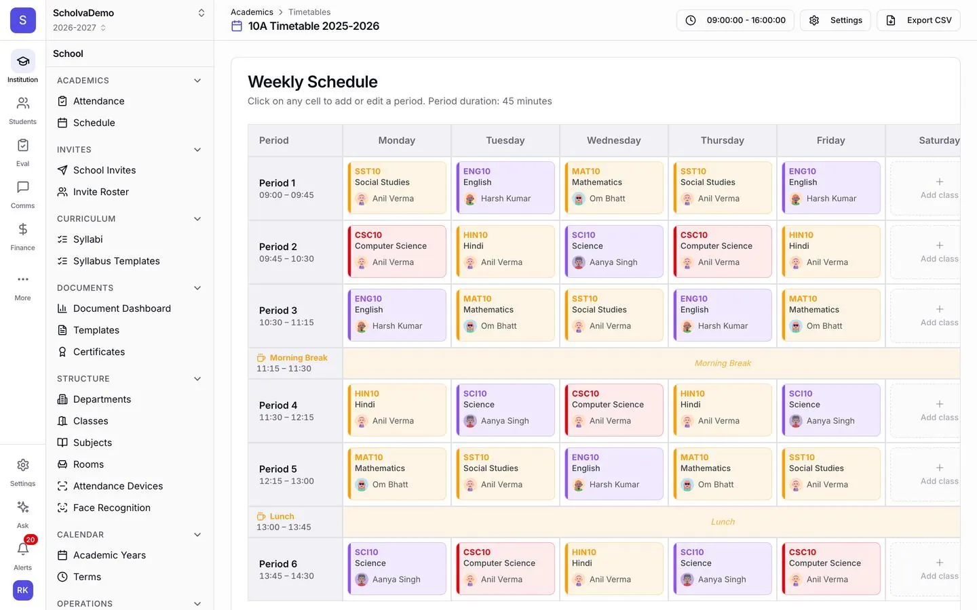Viewport: 977px width, 610px height.
Task: Collapse the Calendar section
Action: [x=197, y=535]
